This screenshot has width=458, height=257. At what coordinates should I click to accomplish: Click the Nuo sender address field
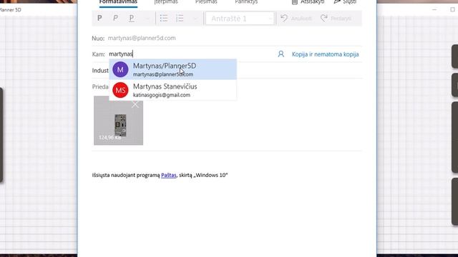pos(142,38)
